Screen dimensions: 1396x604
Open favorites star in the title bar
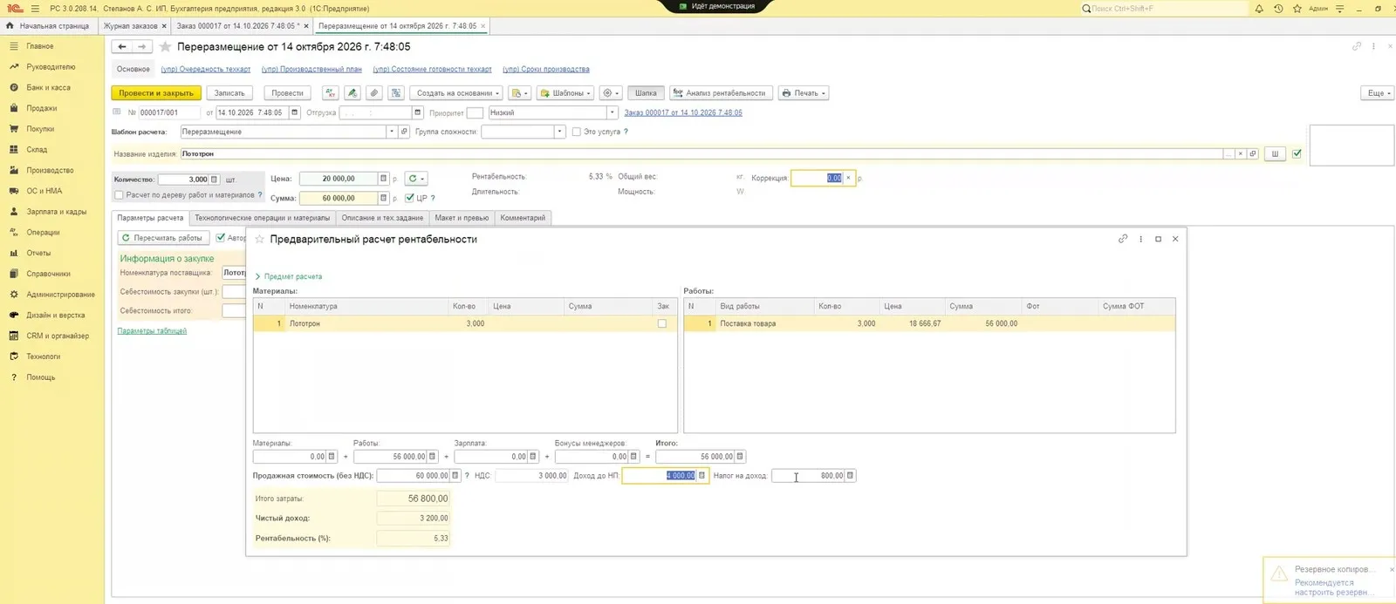click(x=1297, y=9)
